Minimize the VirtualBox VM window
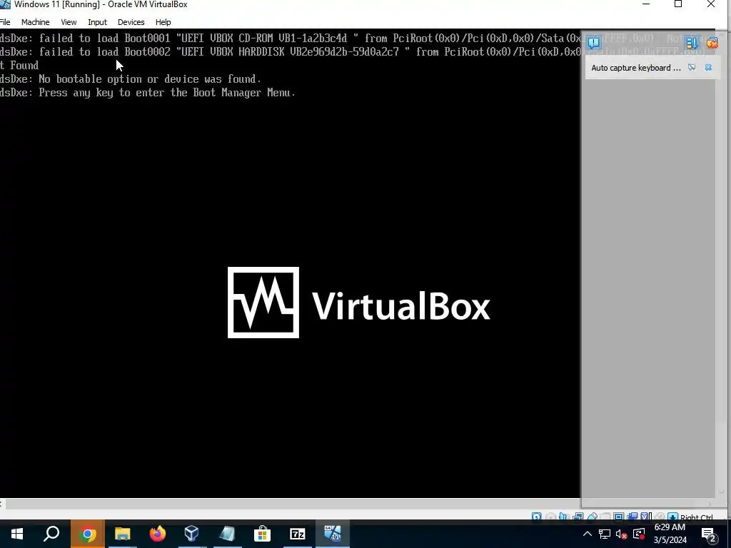 tap(646, 5)
